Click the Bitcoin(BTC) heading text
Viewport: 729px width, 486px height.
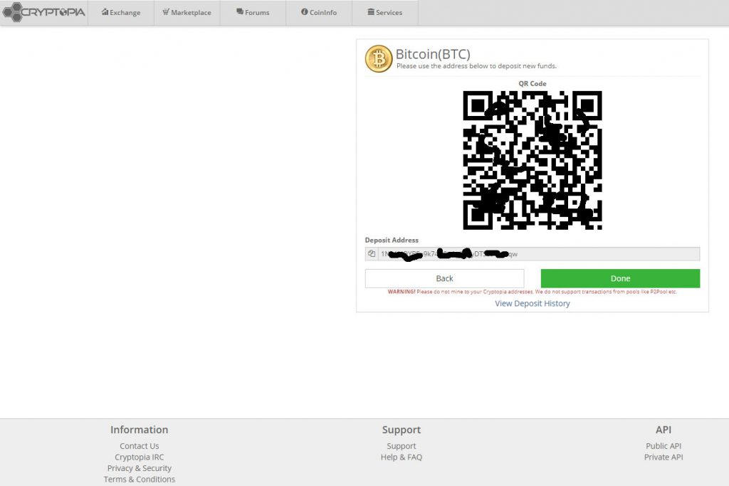(x=433, y=54)
